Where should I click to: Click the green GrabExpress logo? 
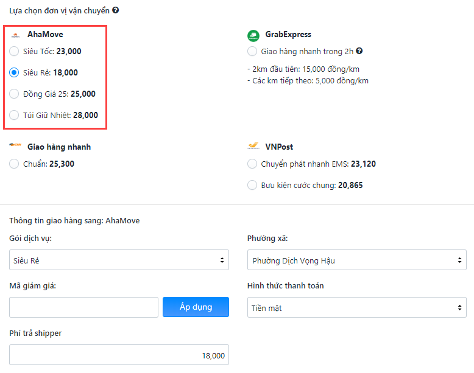253,36
